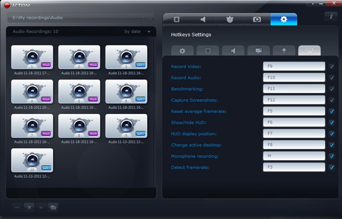
Task: Select audio recording thumbnail 6 WAV
Action: point(127,92)
